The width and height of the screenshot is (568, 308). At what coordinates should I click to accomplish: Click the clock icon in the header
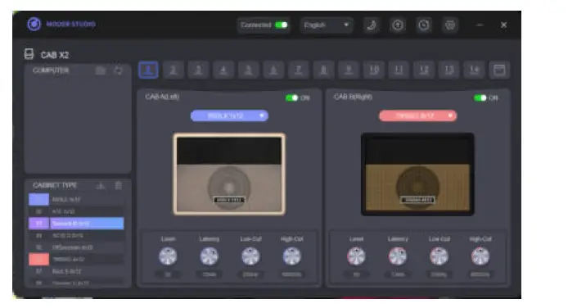click(x=424, y=25)
